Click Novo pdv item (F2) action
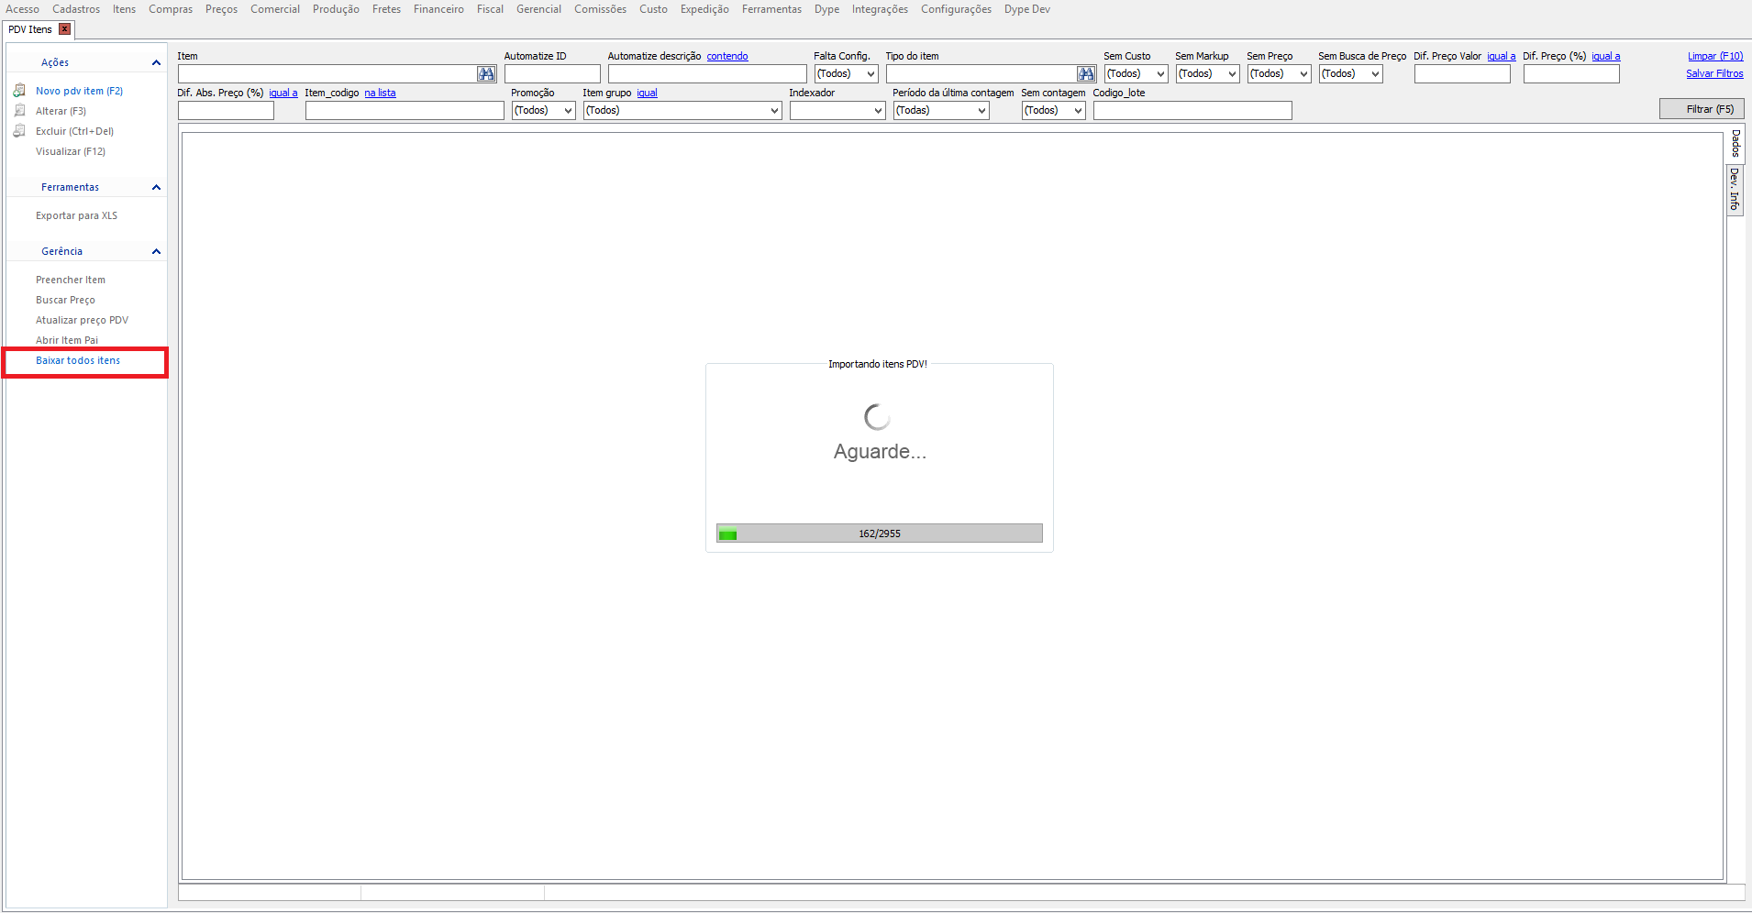1752x913 pixels. click(79, 91)
